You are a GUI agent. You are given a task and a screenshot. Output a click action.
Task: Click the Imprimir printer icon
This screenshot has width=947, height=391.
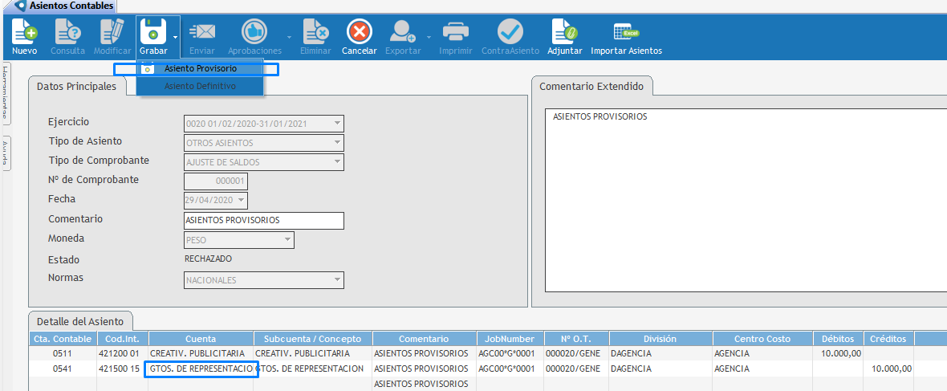pyautogui.click(x=456, y=33)
